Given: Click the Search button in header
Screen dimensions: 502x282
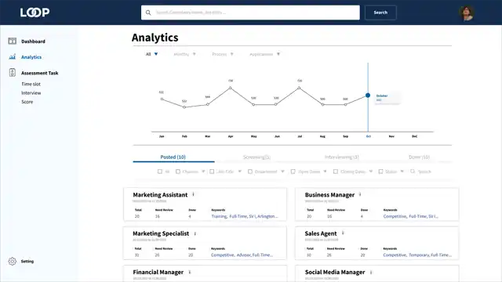Looking at the screenshot, I should [380, 13].
